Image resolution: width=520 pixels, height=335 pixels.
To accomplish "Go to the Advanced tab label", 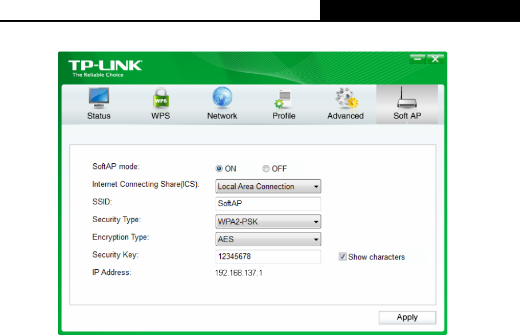I will (x=346, y=116).
